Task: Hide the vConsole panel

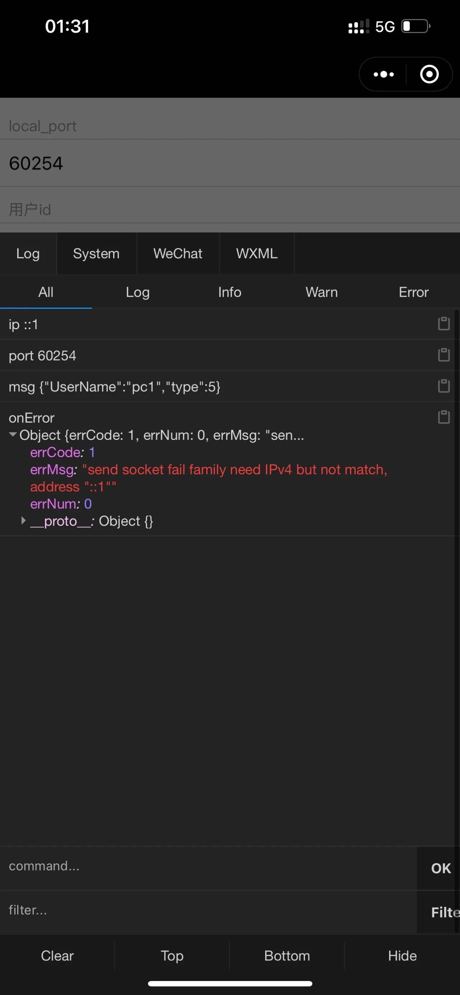Action: 402,955
